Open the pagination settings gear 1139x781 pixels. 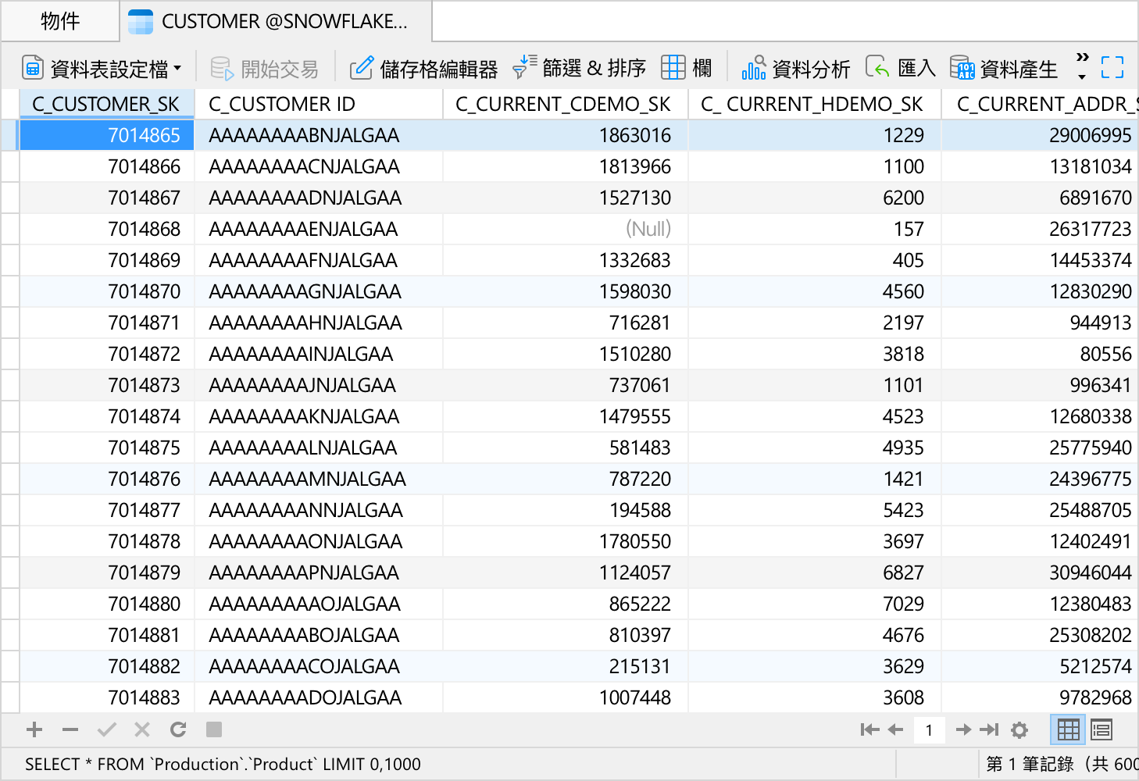pos(1019,729)
